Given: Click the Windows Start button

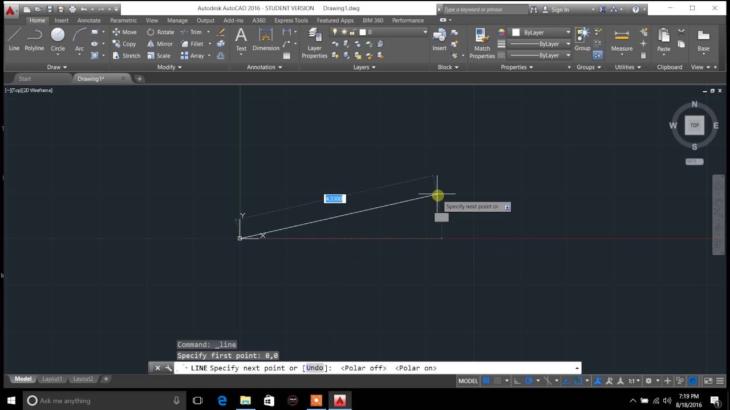Looking at the screenshot, I should point(11,401).
